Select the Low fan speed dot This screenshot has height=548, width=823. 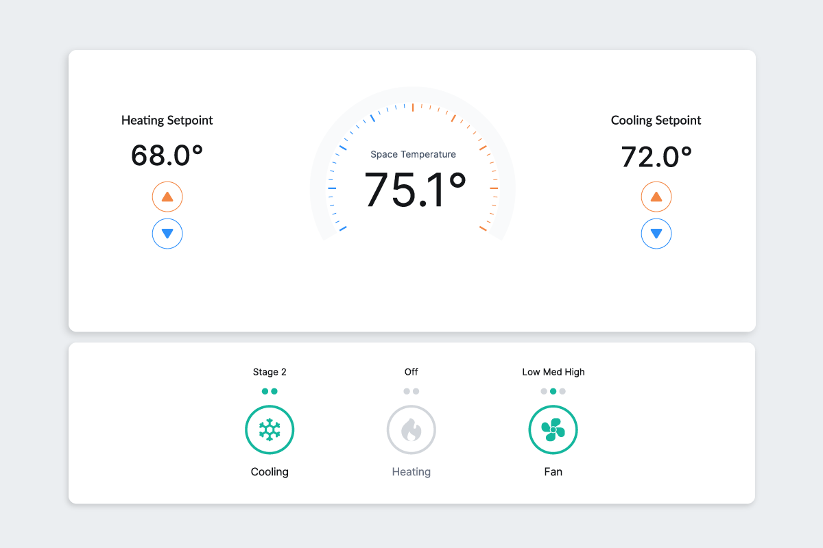[x=544, y=391]
